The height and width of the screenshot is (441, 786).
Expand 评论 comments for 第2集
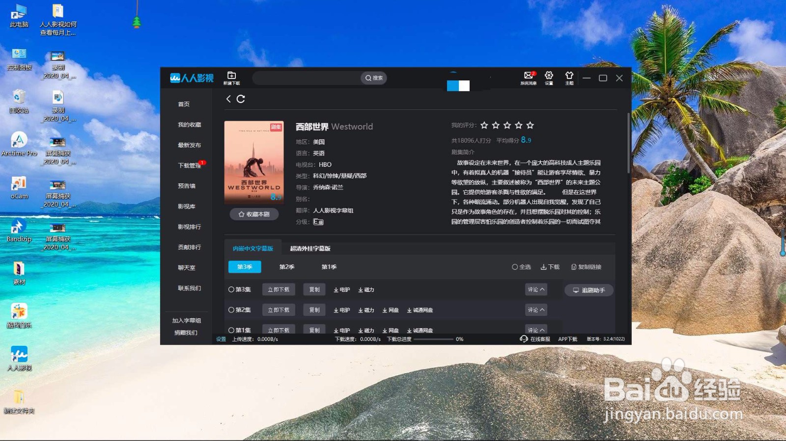[x=536, y=310]
